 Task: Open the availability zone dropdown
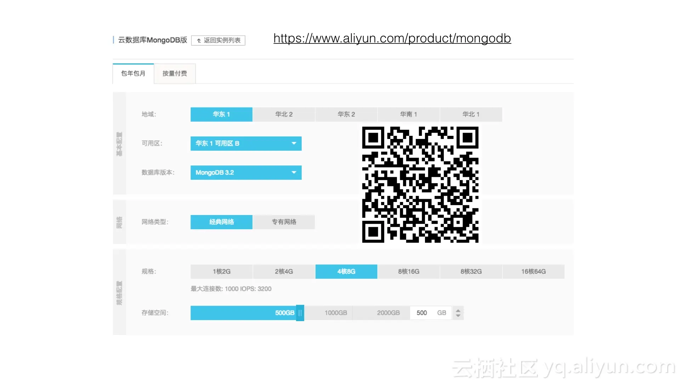(246, 143)
